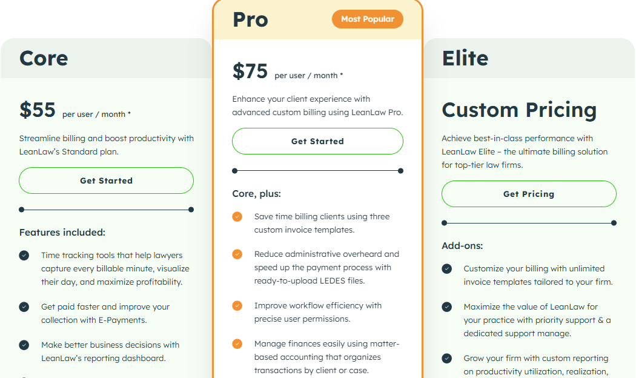Click orange check beside precise user permissions item

click(x=237, y=305)
